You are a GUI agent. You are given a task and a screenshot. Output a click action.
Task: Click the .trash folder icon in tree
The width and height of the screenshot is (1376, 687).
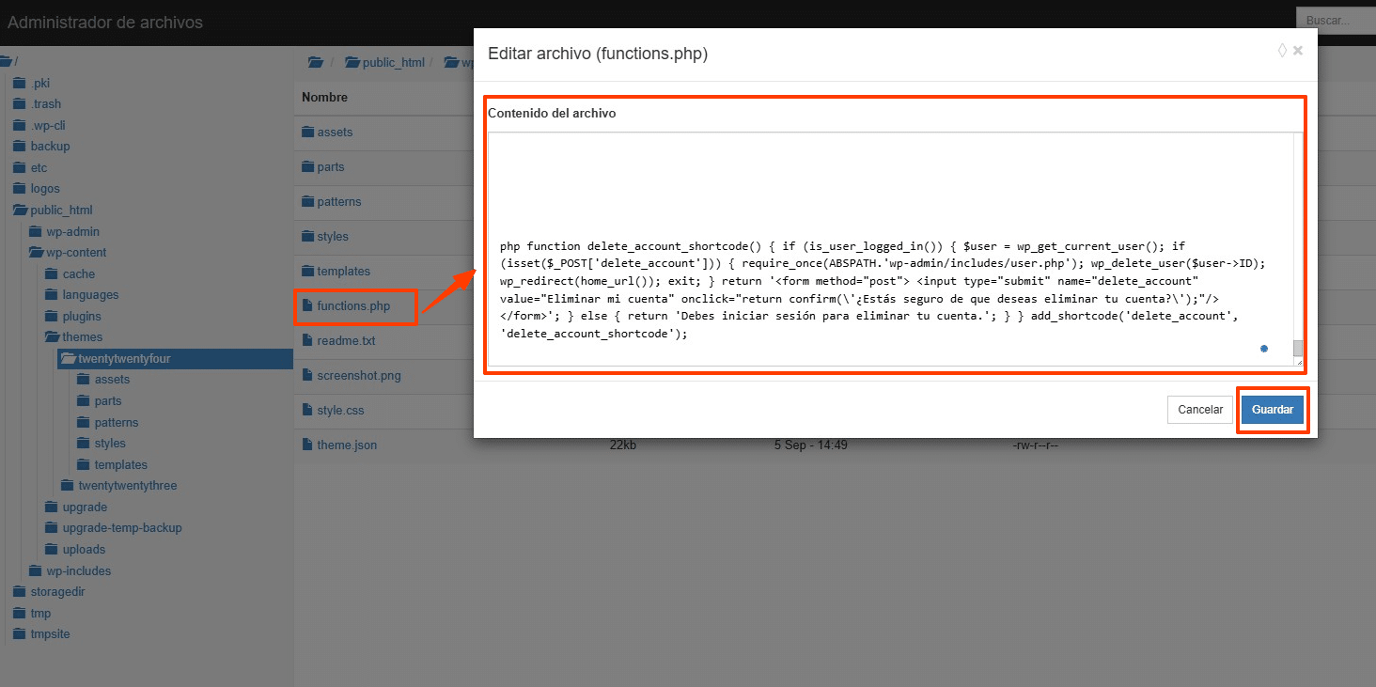[x=20, y=104]
